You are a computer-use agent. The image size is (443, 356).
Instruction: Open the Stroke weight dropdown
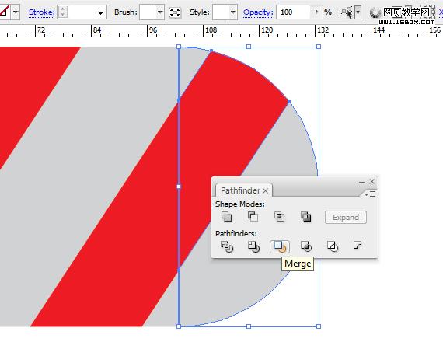[100, 12]
